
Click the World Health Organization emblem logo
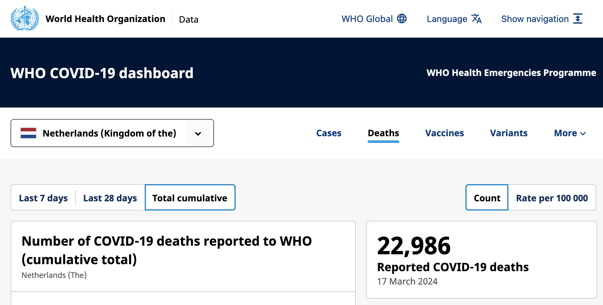(x=25, y=19)
